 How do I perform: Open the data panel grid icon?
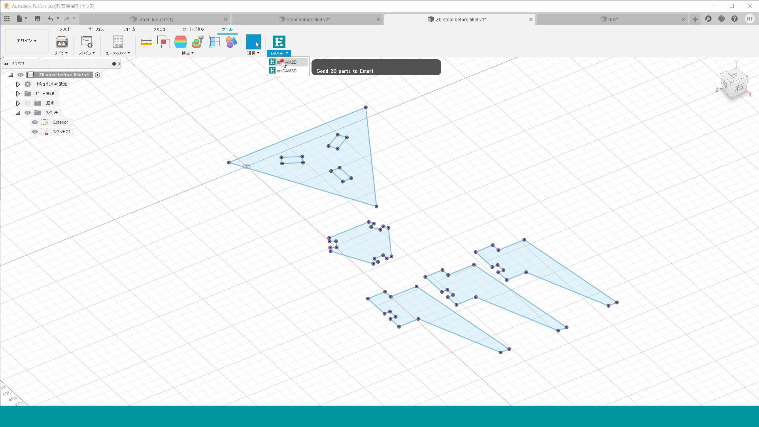(x=7, y=19)
